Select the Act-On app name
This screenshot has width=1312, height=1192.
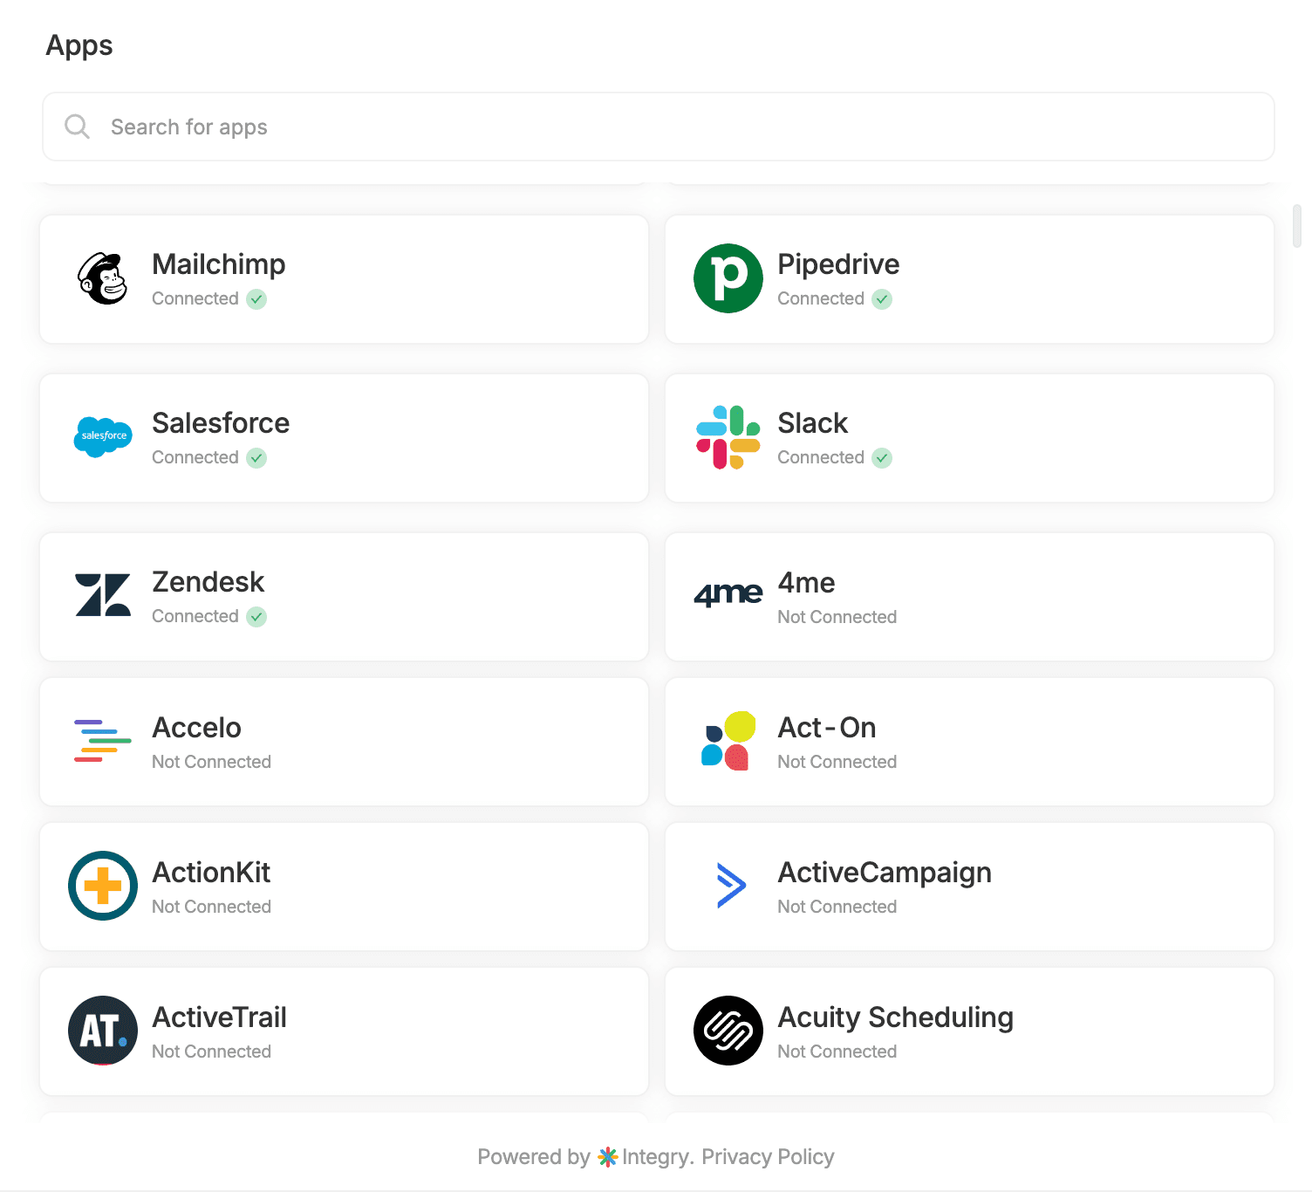point(826,728)
